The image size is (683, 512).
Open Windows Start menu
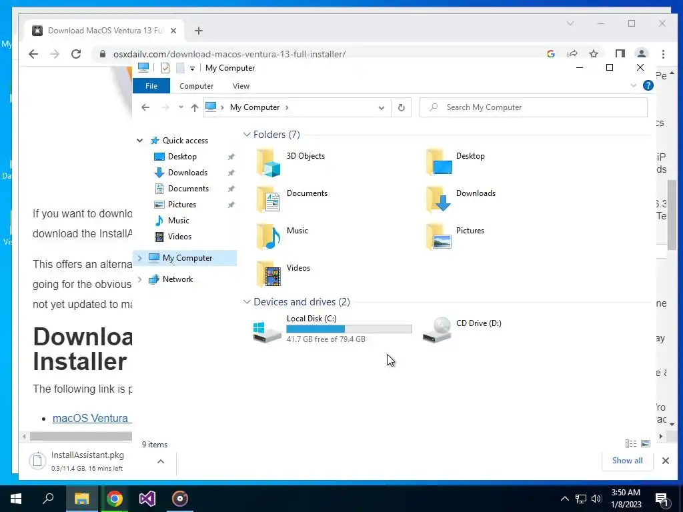16,499
